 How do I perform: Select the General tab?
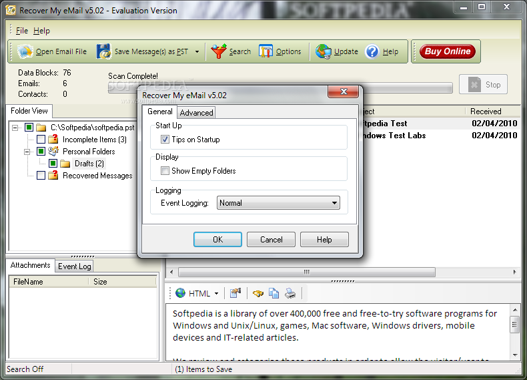tap(160, 112)
